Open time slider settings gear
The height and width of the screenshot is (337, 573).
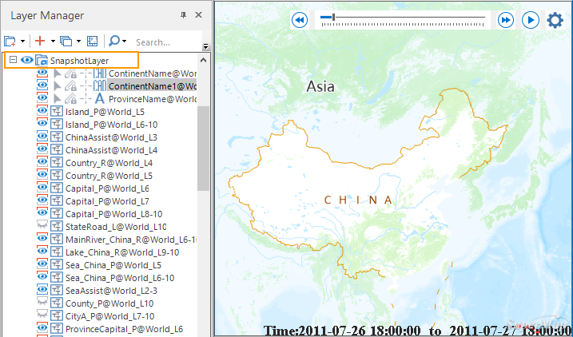(x=555, y=20)
